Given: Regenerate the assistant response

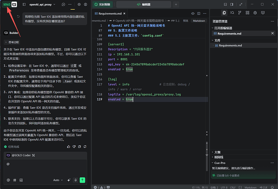Looking at the screenshot, I should pyautogui.click(x=85, y=147).
